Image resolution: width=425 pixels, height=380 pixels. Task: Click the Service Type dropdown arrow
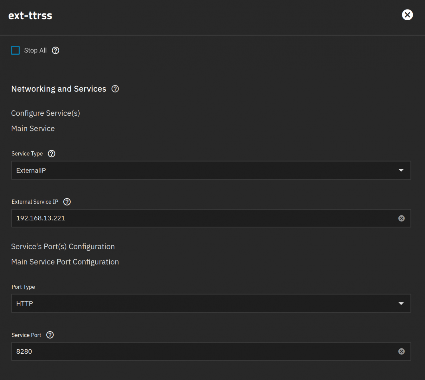coord(401,170)
